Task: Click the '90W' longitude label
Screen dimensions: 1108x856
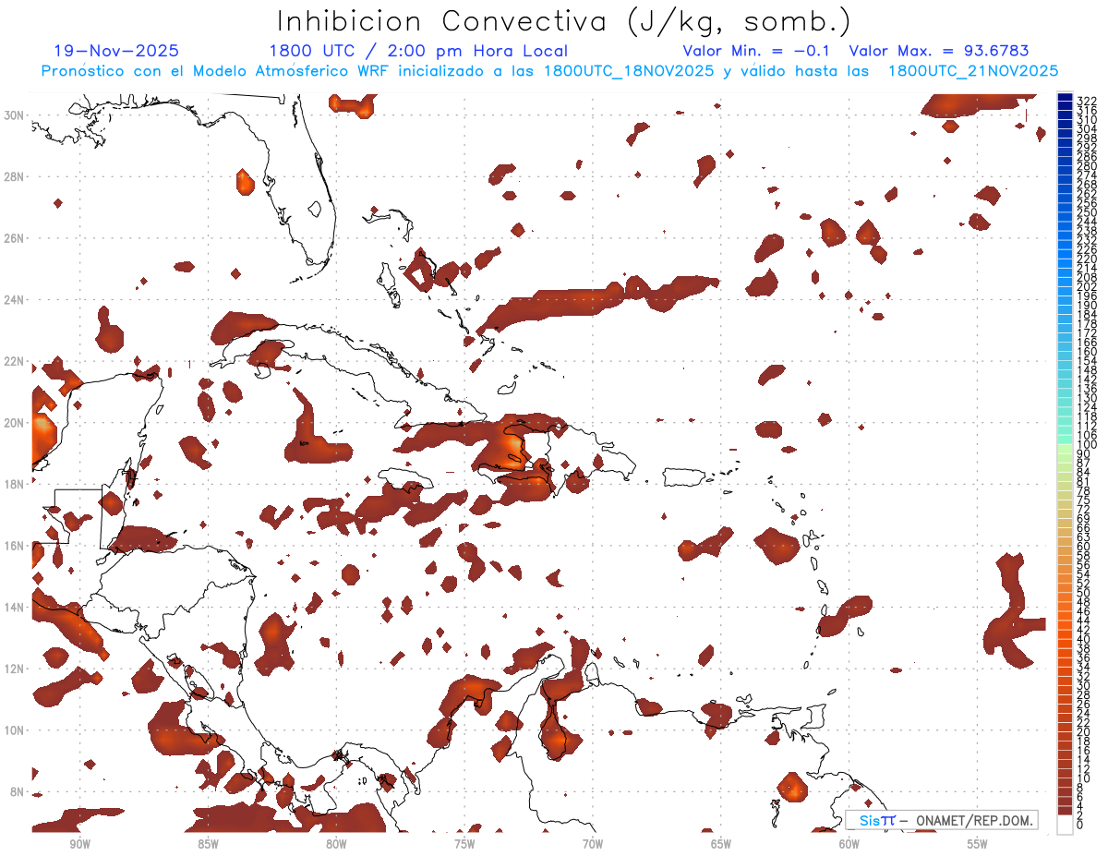Action: (x=79, y=844)
